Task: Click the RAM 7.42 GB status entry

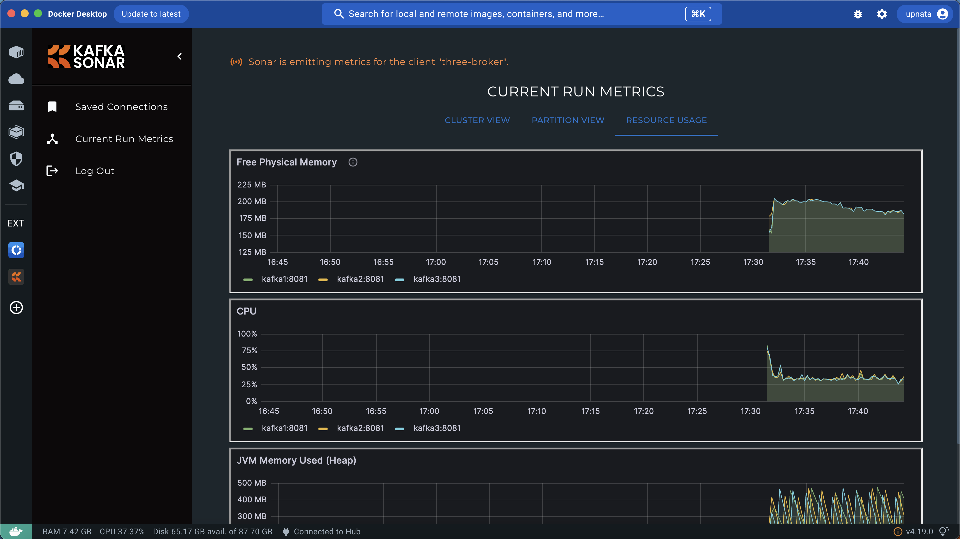Action: (67, 532)
